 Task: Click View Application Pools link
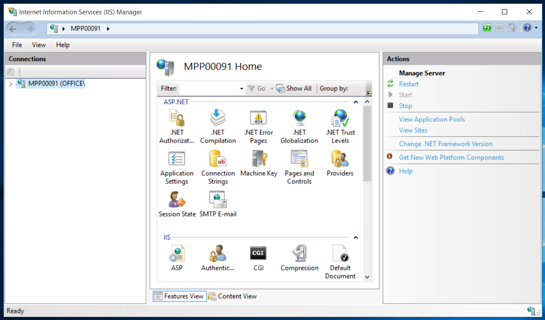coord(432,119)
